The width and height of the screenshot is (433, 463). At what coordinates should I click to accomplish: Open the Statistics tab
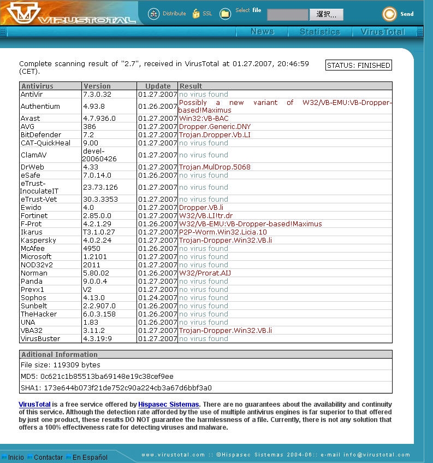tap(320, 31)
